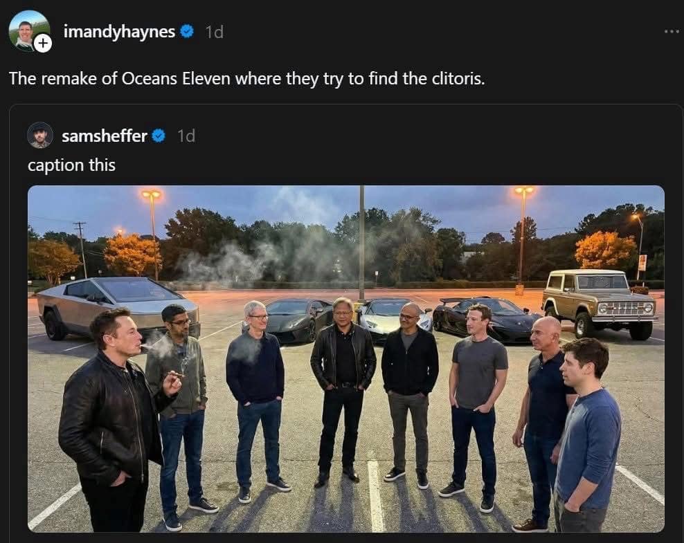Click samsheffer verified badge icon
Screen dimensions: 684x543
[159, 136]
